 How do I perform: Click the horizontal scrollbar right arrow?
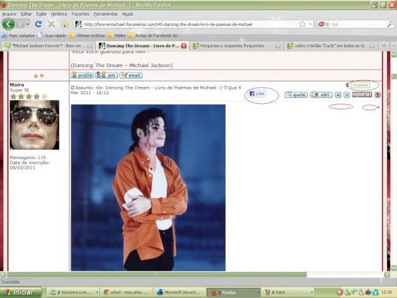386,274
